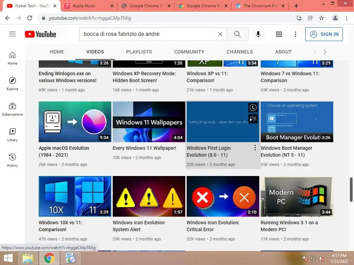Open the ABOUT channel tab
This screenshot has width=354, height=265.
[283, 52]
